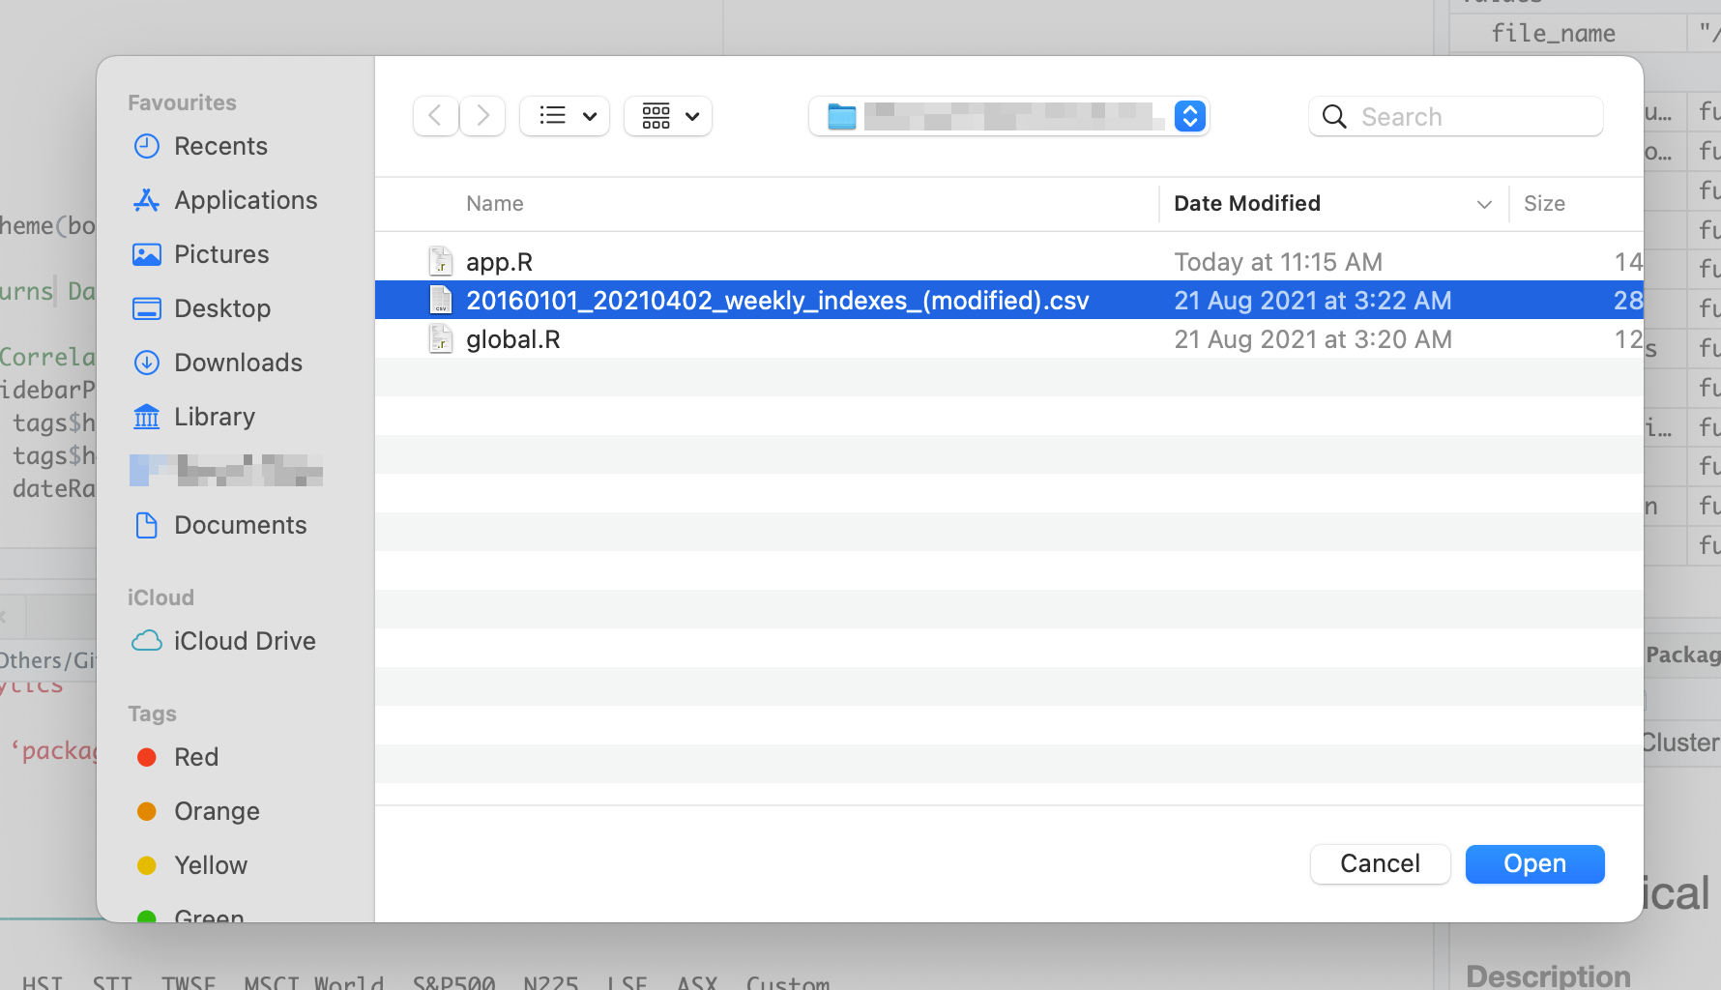The width and height of the screenshot is (1721, 990).
Task: Click the Open button
Action: (1533, 863)
